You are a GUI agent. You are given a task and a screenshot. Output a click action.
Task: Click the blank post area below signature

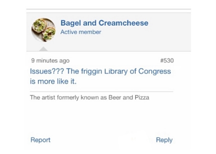102,117
